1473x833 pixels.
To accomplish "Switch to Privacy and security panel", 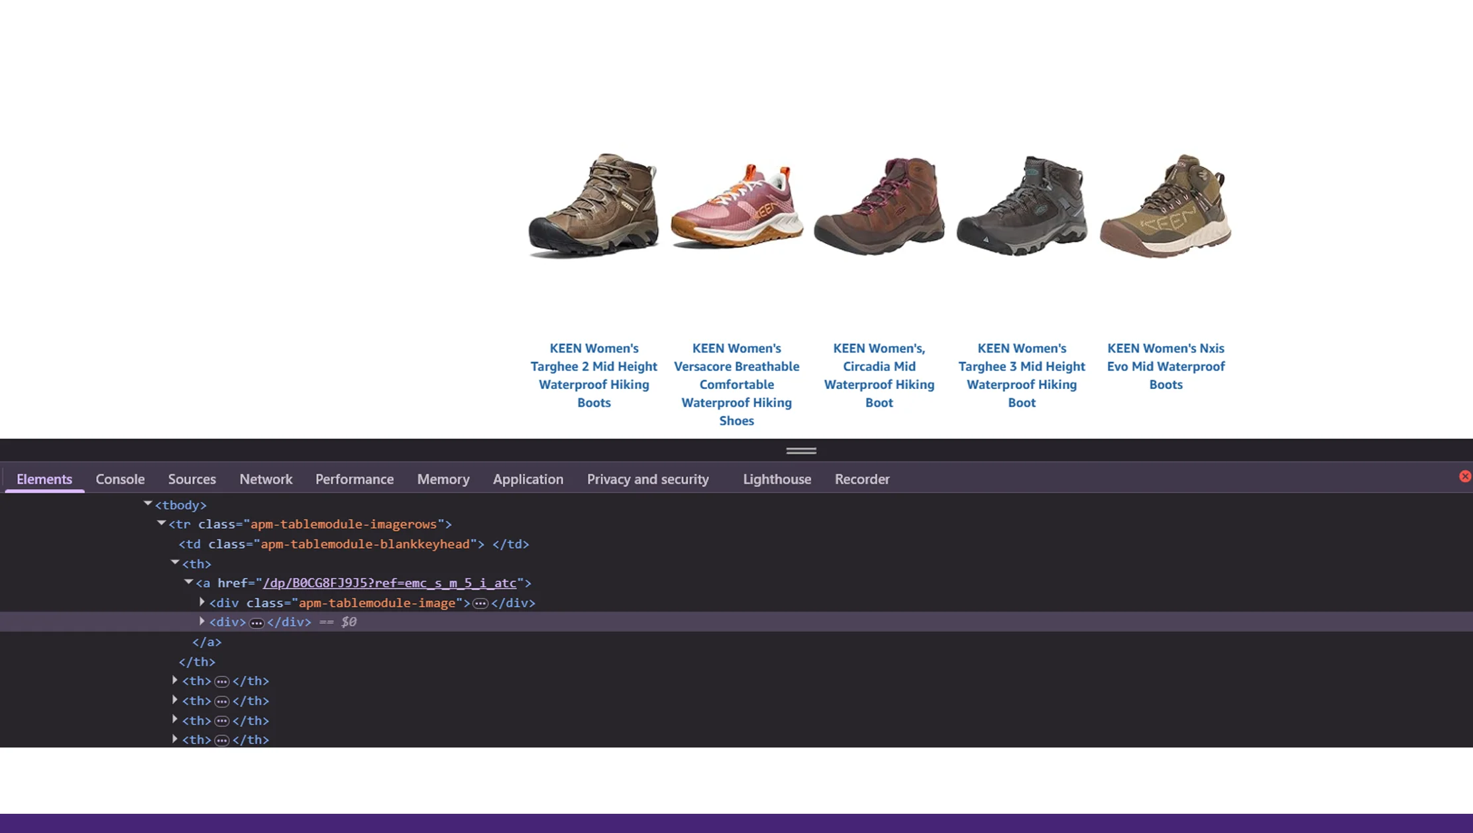I will pos(648,479).
